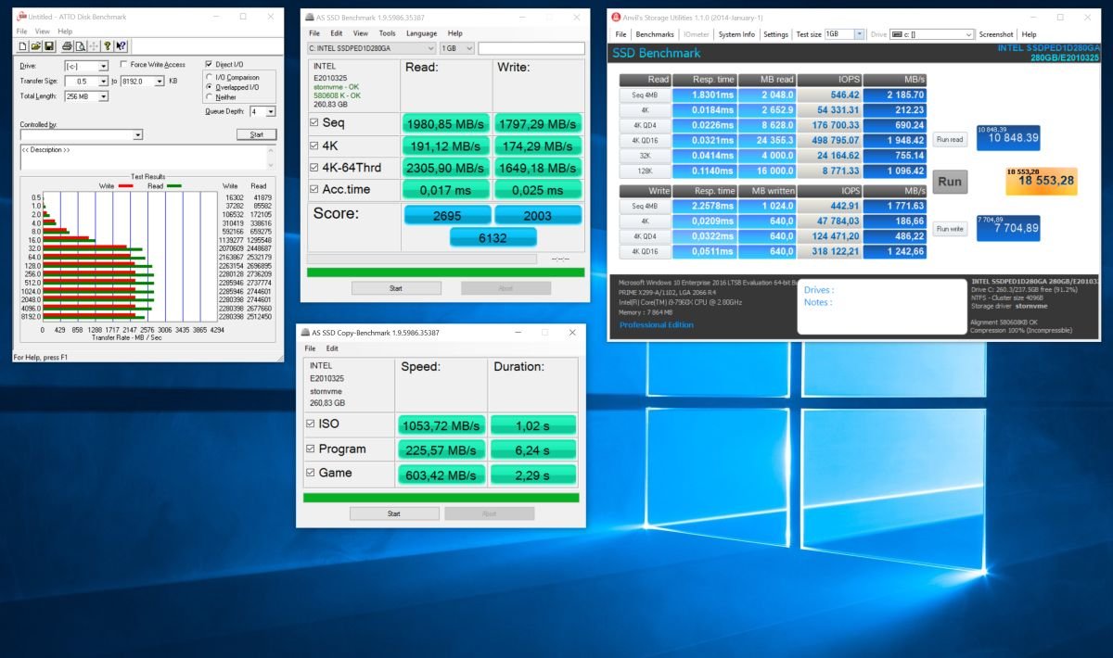
Task: Click the Anvil's Storage Utilities title bar icon
Action: [x=616, y=17]
